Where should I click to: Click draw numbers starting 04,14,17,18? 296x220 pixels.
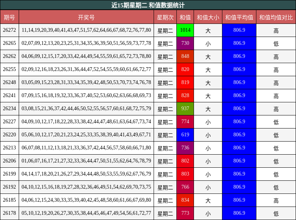tap(86, 174)
